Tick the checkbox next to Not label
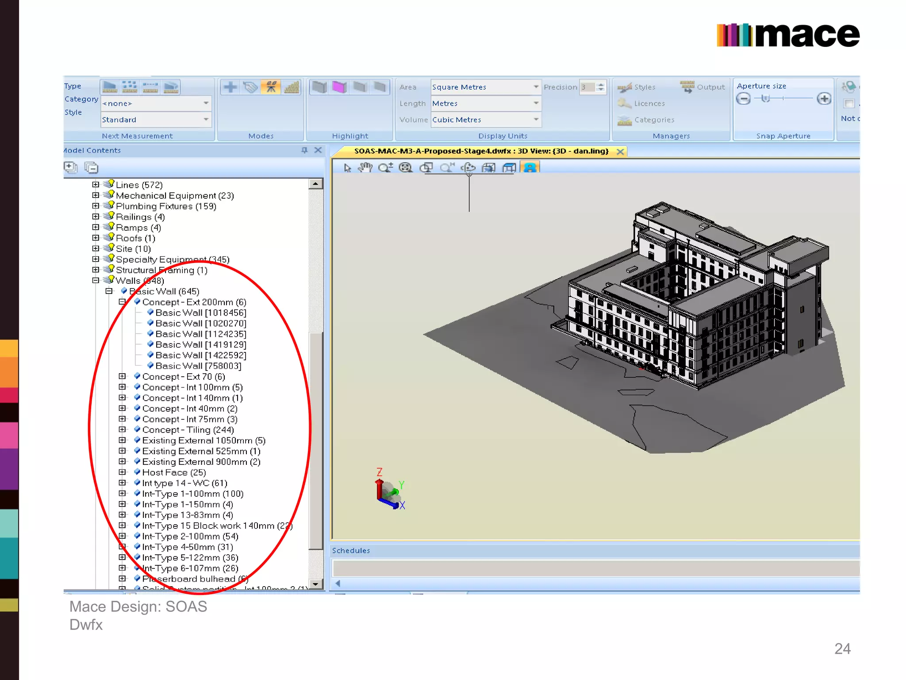 [848, 104]
